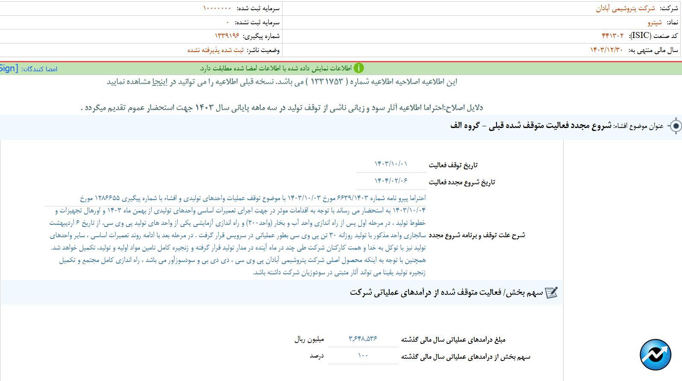Click label سهم بخش از درآمدهای عملیاتی سال مالی گذشته

[x=466, y=357]
